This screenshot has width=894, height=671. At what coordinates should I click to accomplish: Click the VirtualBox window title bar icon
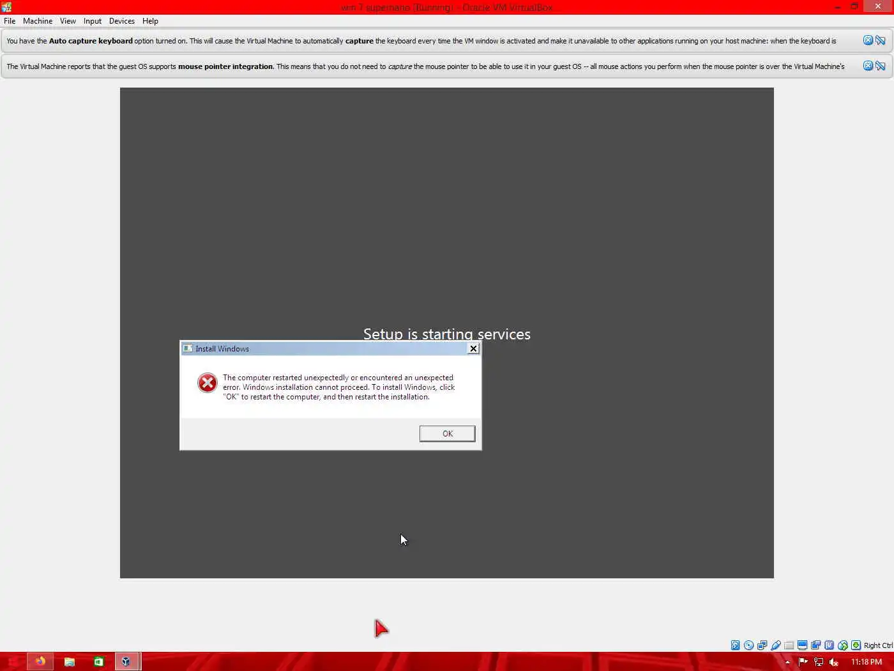click(6, 7)
